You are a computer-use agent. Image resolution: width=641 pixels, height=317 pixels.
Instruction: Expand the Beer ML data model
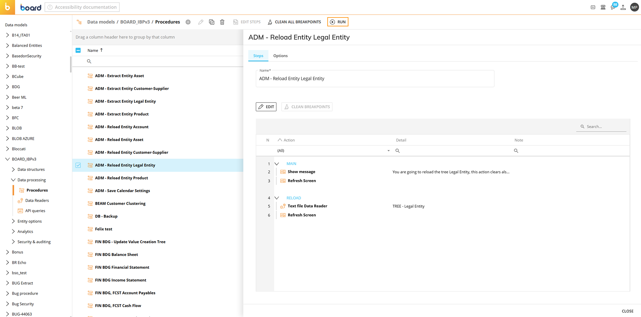pyautogui.click(x=7, y=97)
